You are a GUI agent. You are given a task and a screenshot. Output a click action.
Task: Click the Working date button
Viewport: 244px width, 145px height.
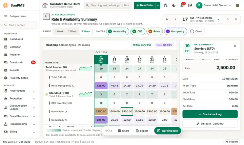(x=168, y=131)
